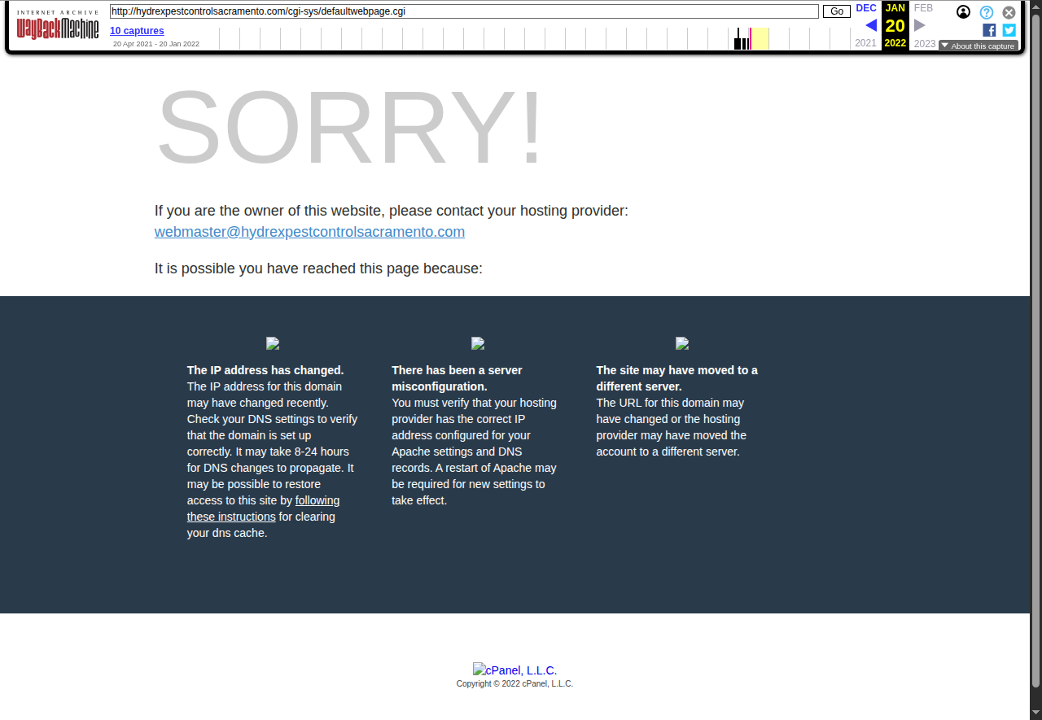The image size is (1042, 720).
Task: Go to previous capture arrow
Action: tap(870, 25)
